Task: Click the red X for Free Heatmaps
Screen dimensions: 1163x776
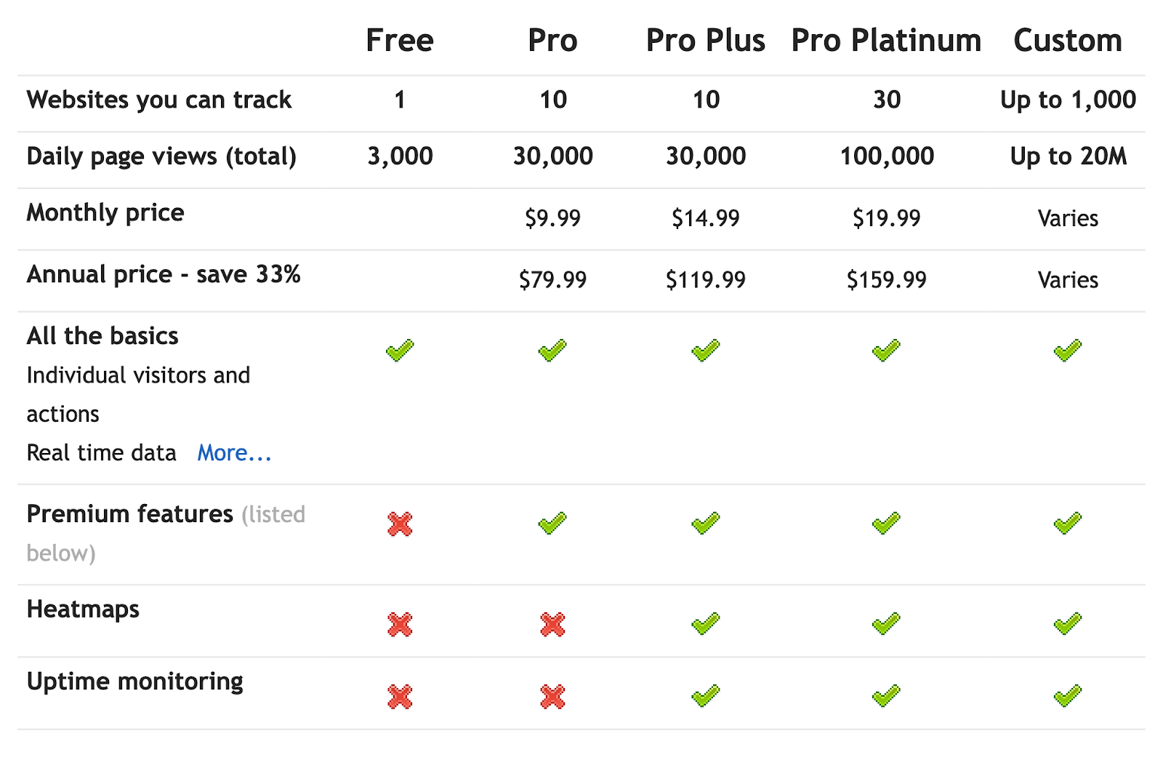Action: (400, 624)
